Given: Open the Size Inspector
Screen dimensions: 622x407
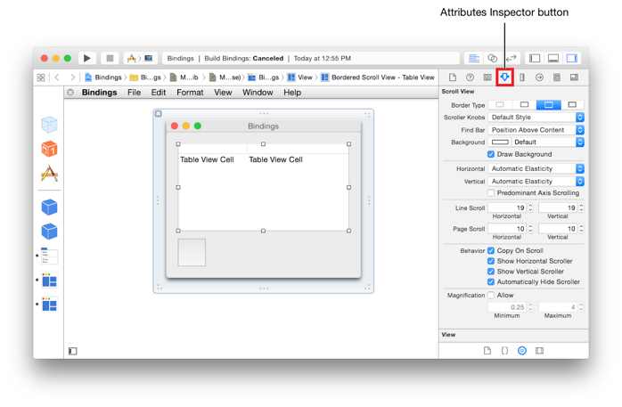Looking at the screenshot, I should [522, 77].
